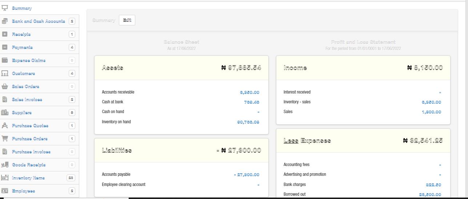Click the Expense Claims card icon
This screenshot has width=468, height=199.
(5, 61)
